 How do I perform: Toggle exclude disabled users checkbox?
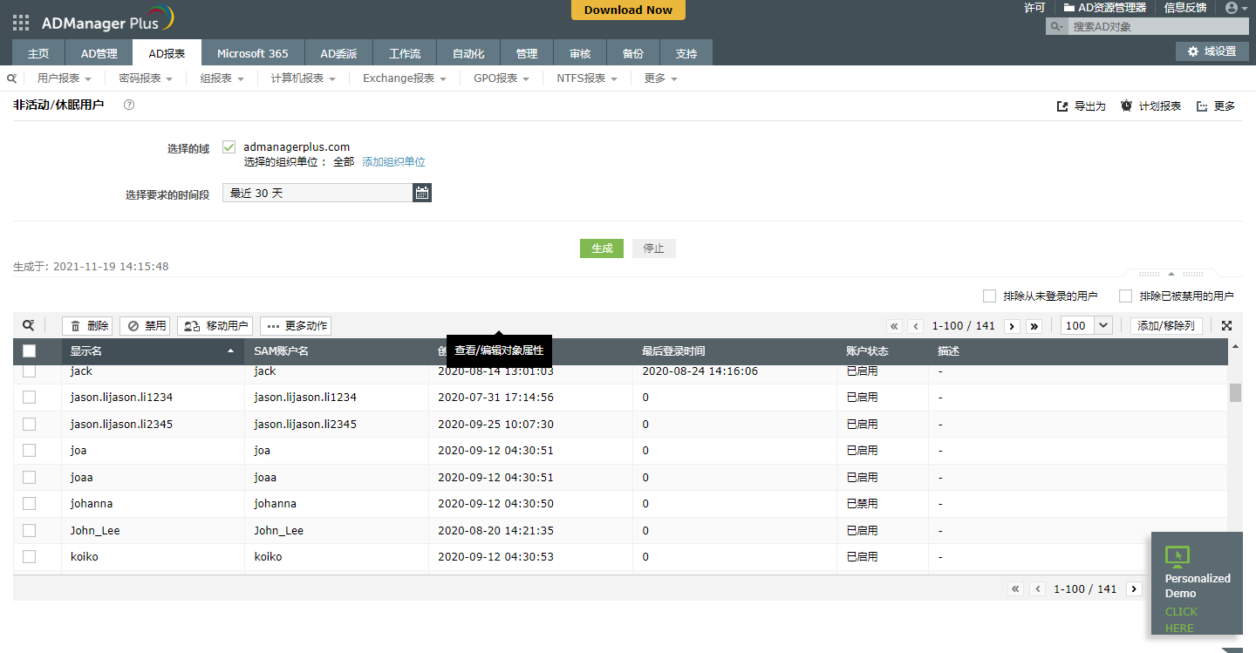pos(1125,296)
